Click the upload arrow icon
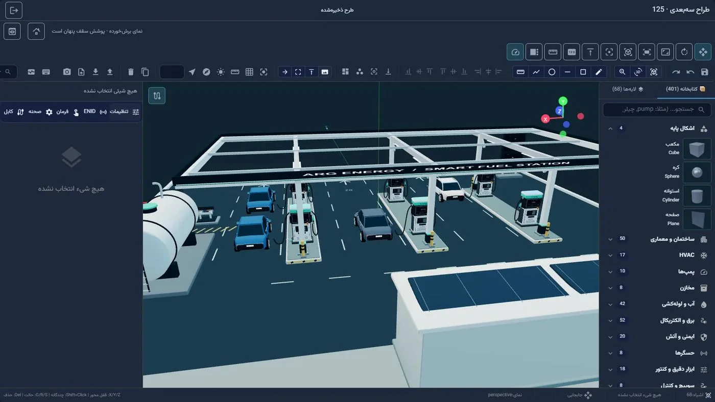This screenshot has width=715, height=402. click(x=110, y=72)
